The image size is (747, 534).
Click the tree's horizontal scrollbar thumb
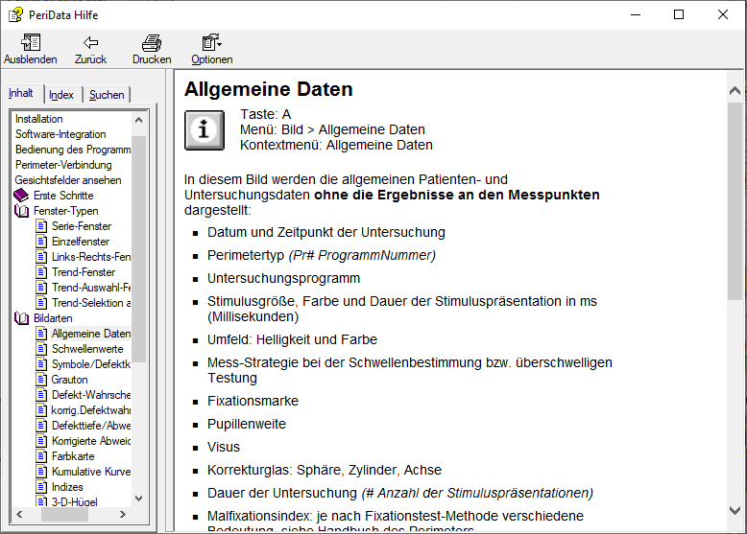pos(64,514)
